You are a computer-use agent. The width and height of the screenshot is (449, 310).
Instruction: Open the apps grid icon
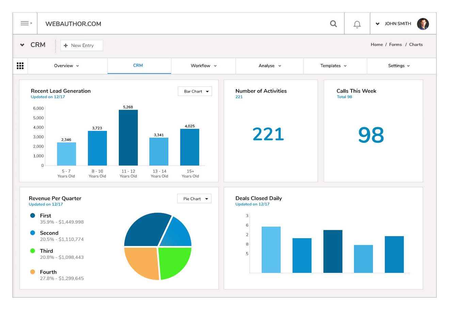pyautogui.click(x=20, y=66)
